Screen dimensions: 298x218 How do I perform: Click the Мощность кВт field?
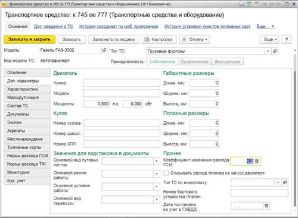point(132,104)
